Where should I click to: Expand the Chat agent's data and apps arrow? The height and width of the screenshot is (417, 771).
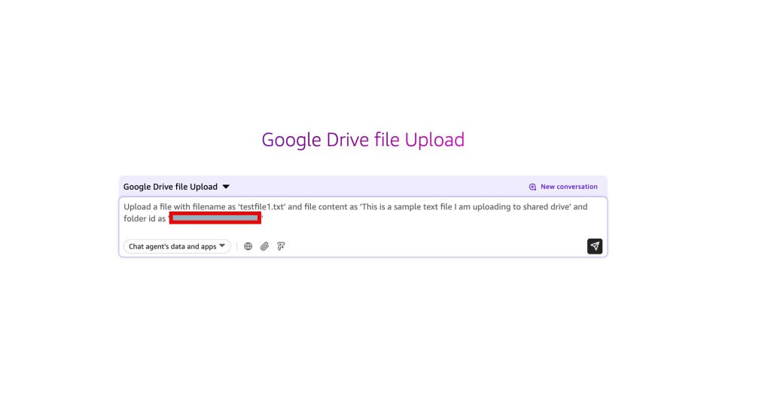pos(222,246)
